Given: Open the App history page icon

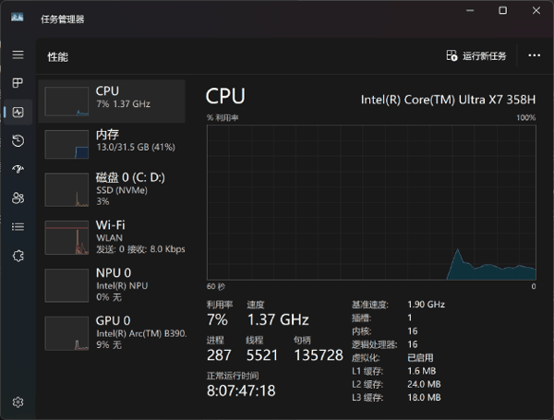Looking at the screenshot, I should [x=18, y=140].
